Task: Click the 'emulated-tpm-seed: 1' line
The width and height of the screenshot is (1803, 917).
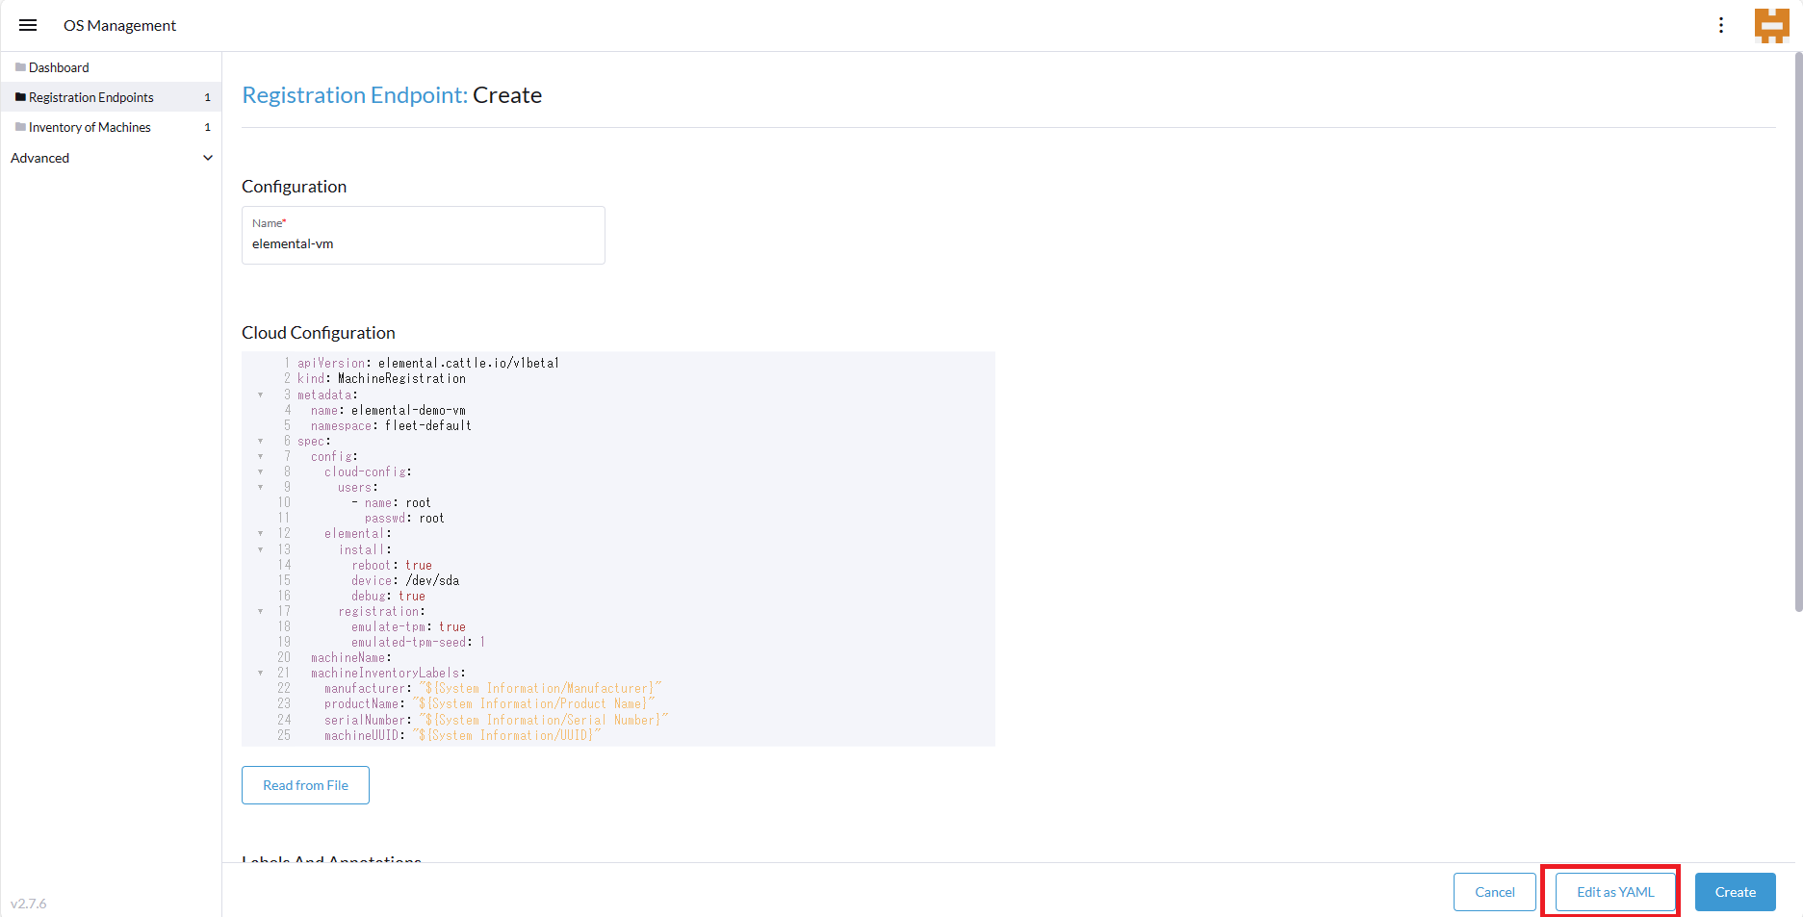Action: coord(418,642)
